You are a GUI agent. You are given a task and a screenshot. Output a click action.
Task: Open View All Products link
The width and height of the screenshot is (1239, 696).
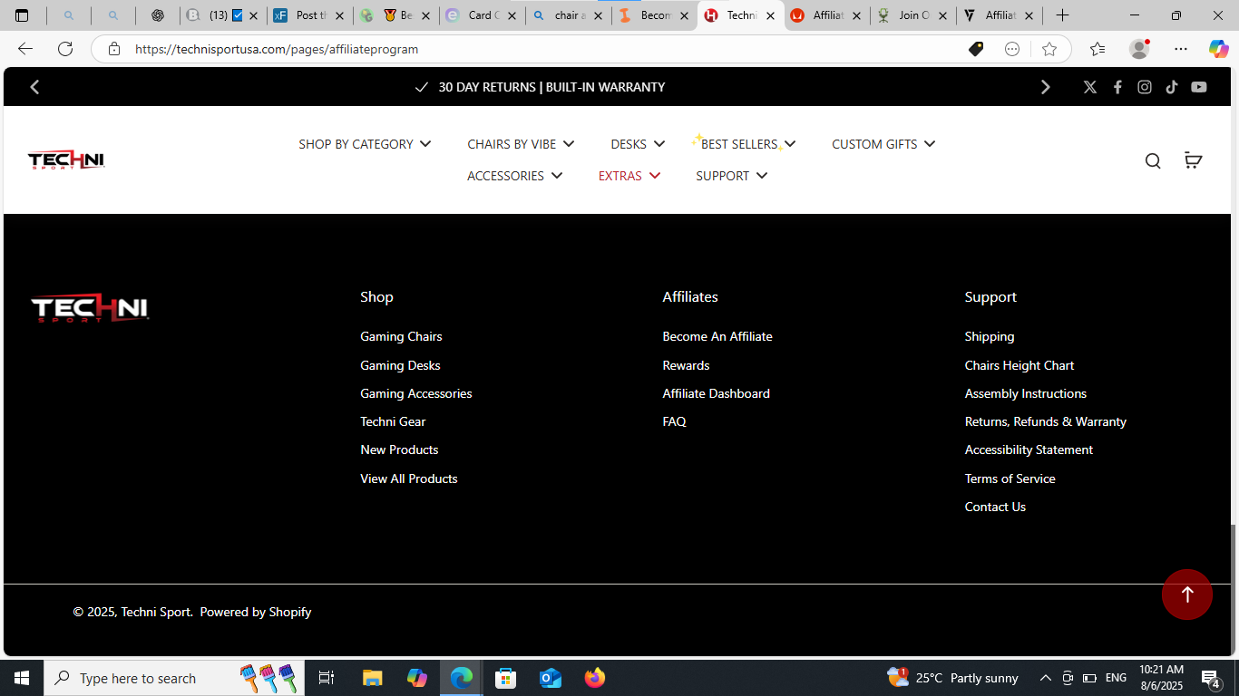(x=408, y=478)
